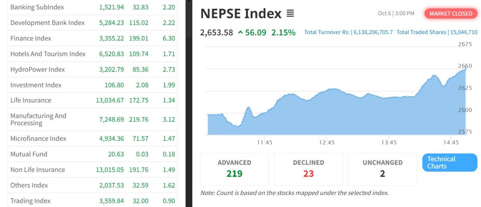481x207 pixels.
Task: Click the Unchanged stocks count card
Action: click(x=382, y=169)
